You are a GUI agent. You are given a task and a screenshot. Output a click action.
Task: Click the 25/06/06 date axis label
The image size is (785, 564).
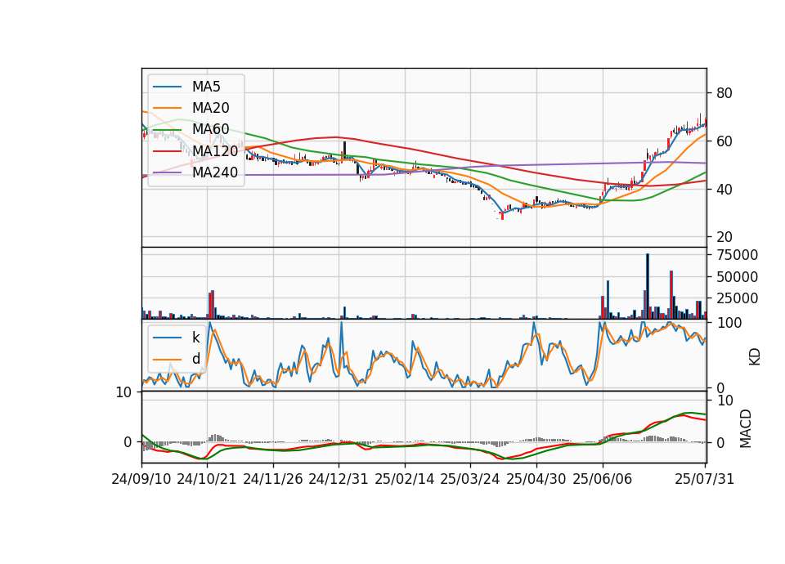(603, 479)
